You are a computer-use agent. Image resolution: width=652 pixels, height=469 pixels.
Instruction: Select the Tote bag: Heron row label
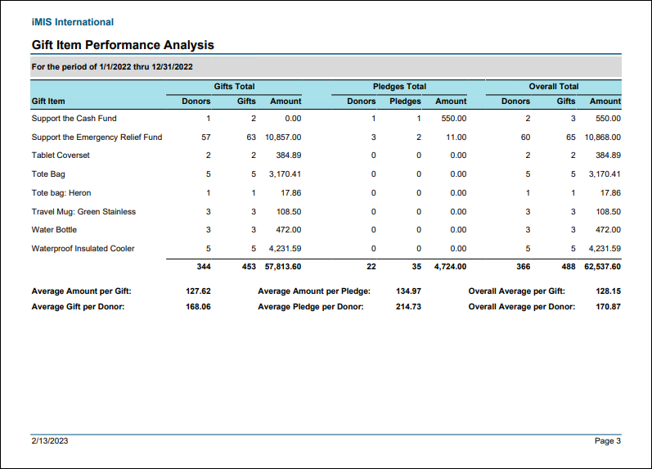click(61, 192)
